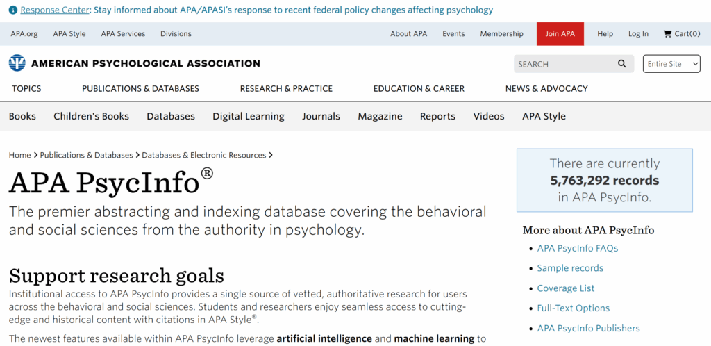
Task: Open Databases & Electronic Resources breadcrumb
Action: click(203, 155)
